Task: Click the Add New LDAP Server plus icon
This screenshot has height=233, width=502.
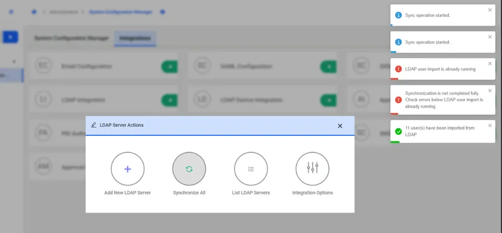Action: [127, 169]
